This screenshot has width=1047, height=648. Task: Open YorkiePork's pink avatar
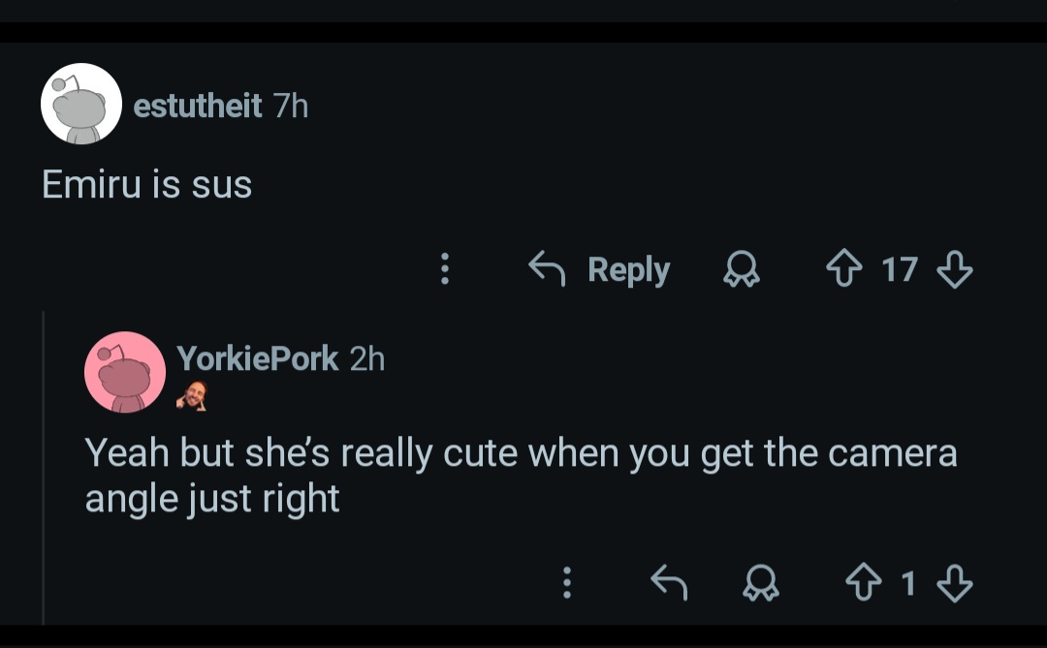click(124, 372)
